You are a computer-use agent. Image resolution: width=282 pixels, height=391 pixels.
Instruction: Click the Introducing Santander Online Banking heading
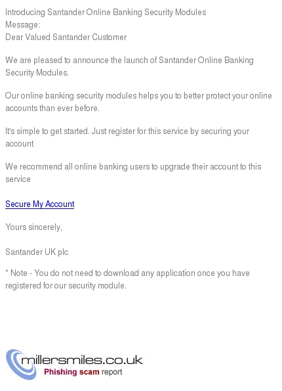(x=106, y=12)
